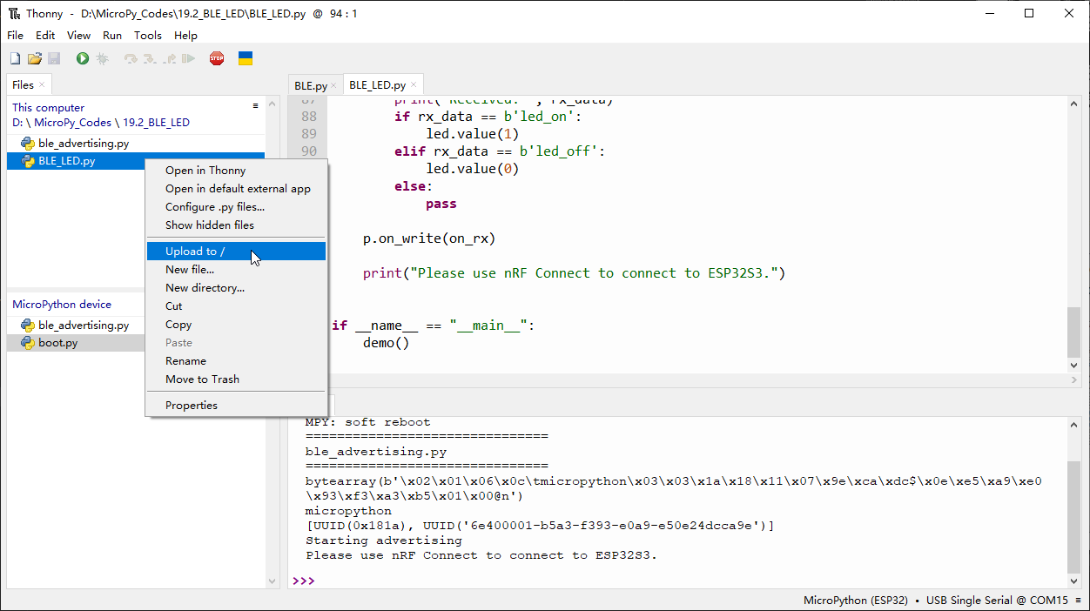Select ble_advertising.py on MicroPython device
The height and width of the screenshot is (611, 1090).
tap(84, 326)
